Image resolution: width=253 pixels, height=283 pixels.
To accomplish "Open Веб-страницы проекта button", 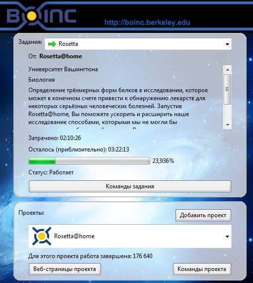I will (x=65, y=269).
